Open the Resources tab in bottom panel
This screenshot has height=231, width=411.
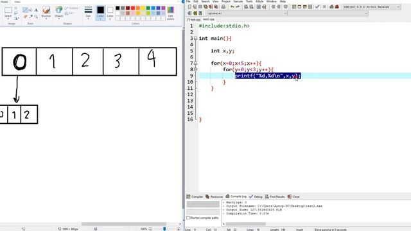pos(214,197)
